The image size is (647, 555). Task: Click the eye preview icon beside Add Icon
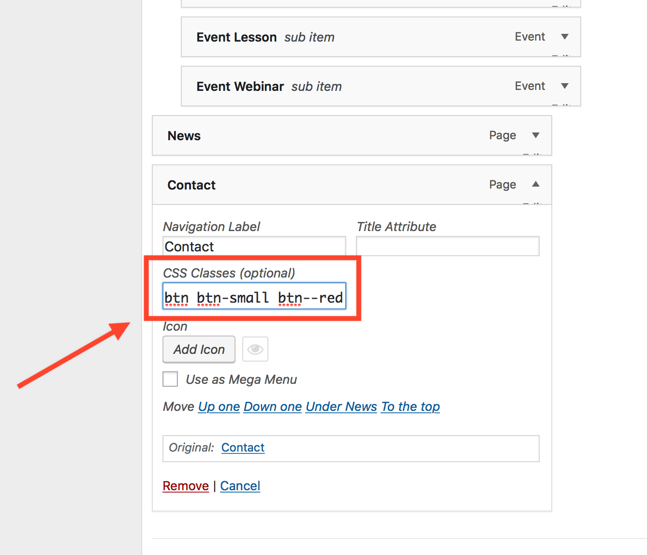pyautogui.click(x=255, y=349)
